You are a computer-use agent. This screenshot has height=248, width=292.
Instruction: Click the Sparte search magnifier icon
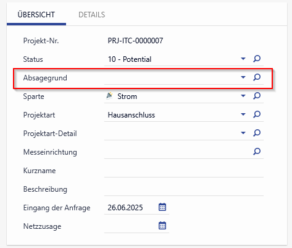pyautogui.click(x=257, y=96)
